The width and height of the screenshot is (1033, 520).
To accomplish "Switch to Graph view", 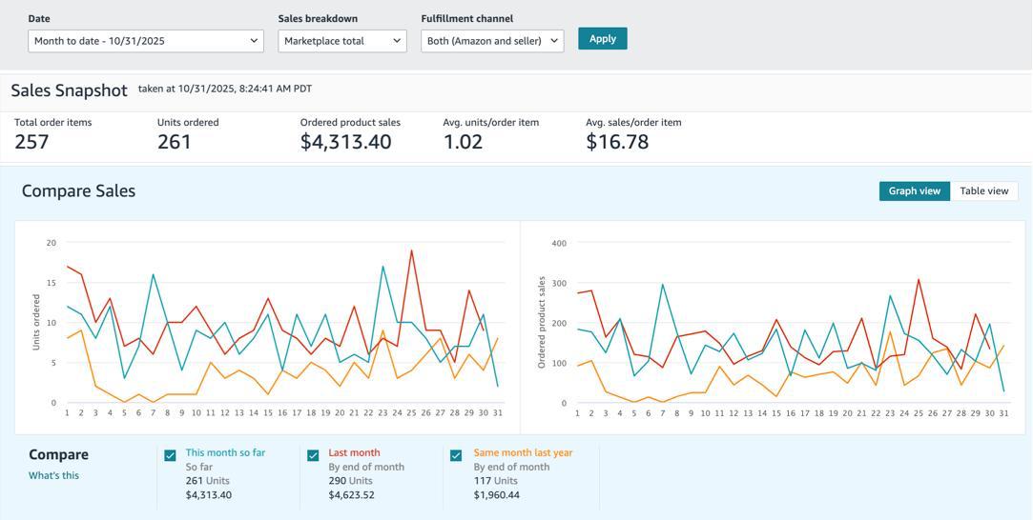I will 914,191.
